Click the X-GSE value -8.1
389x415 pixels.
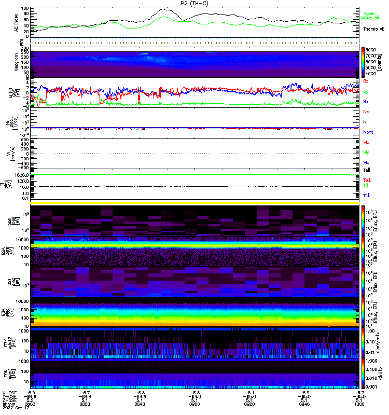click(249, 393)
